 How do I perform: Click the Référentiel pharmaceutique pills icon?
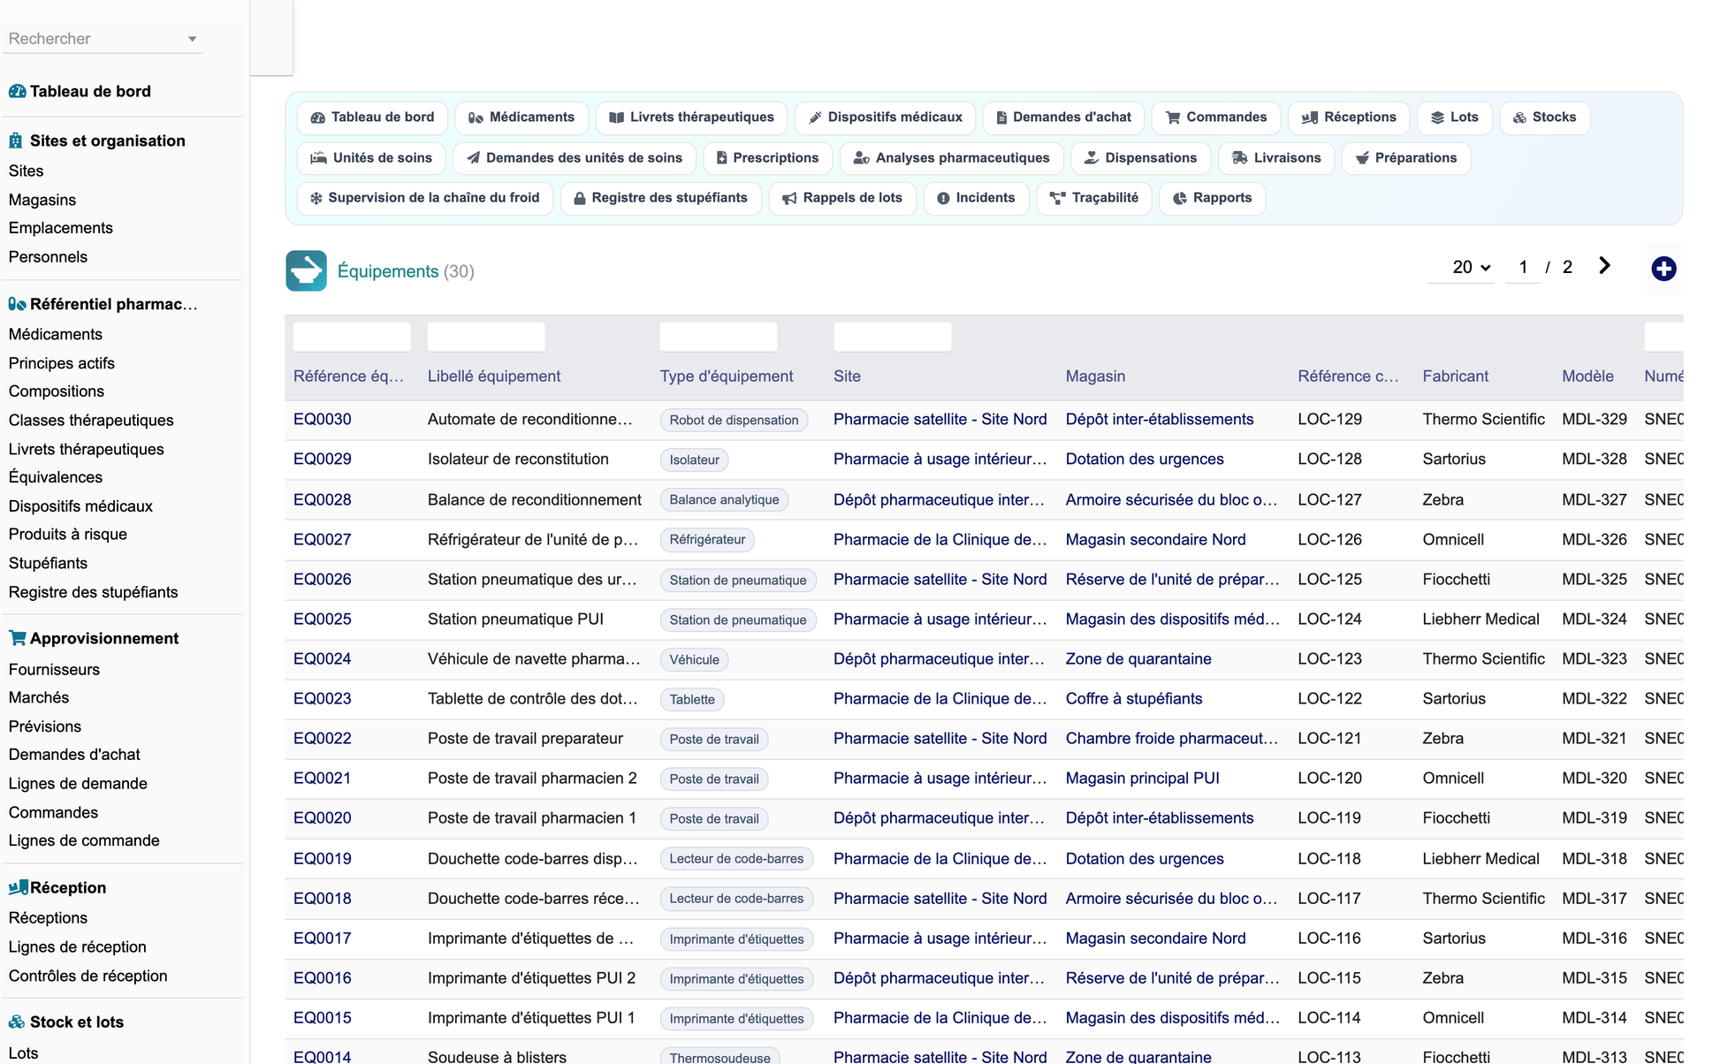click(x=17, y=304)
